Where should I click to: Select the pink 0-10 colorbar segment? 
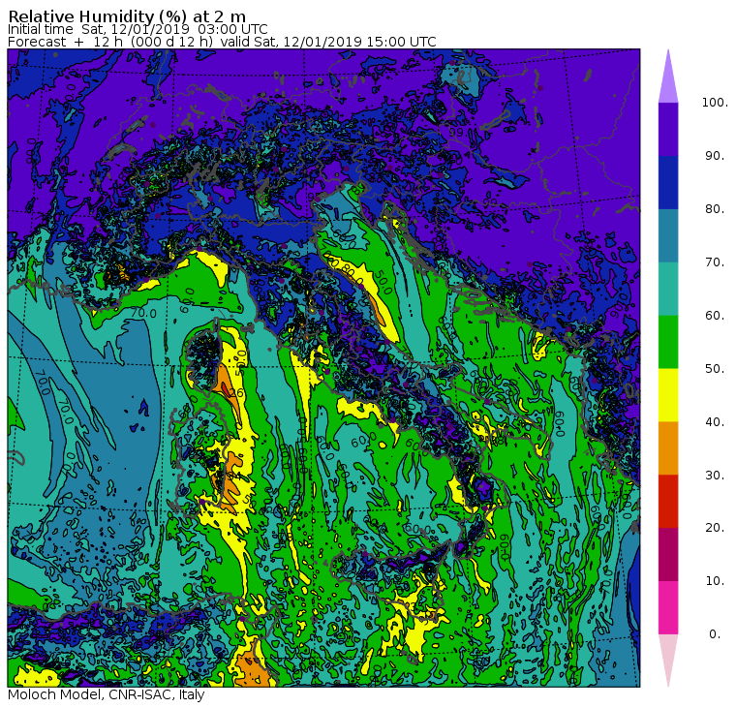(668, 607)
